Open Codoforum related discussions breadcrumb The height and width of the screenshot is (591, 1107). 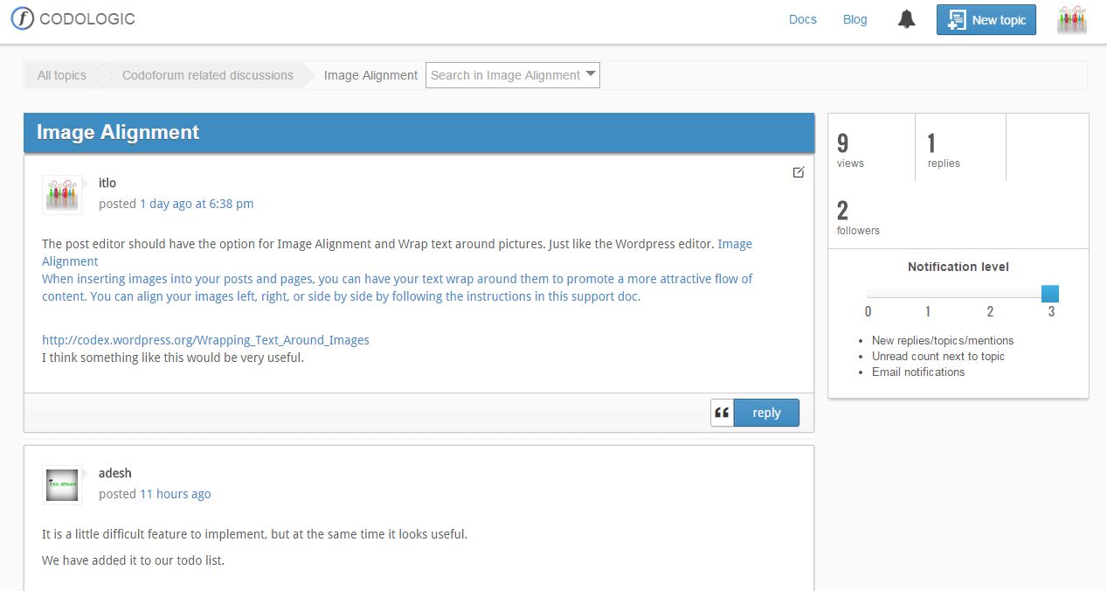[x=208, y=75]
